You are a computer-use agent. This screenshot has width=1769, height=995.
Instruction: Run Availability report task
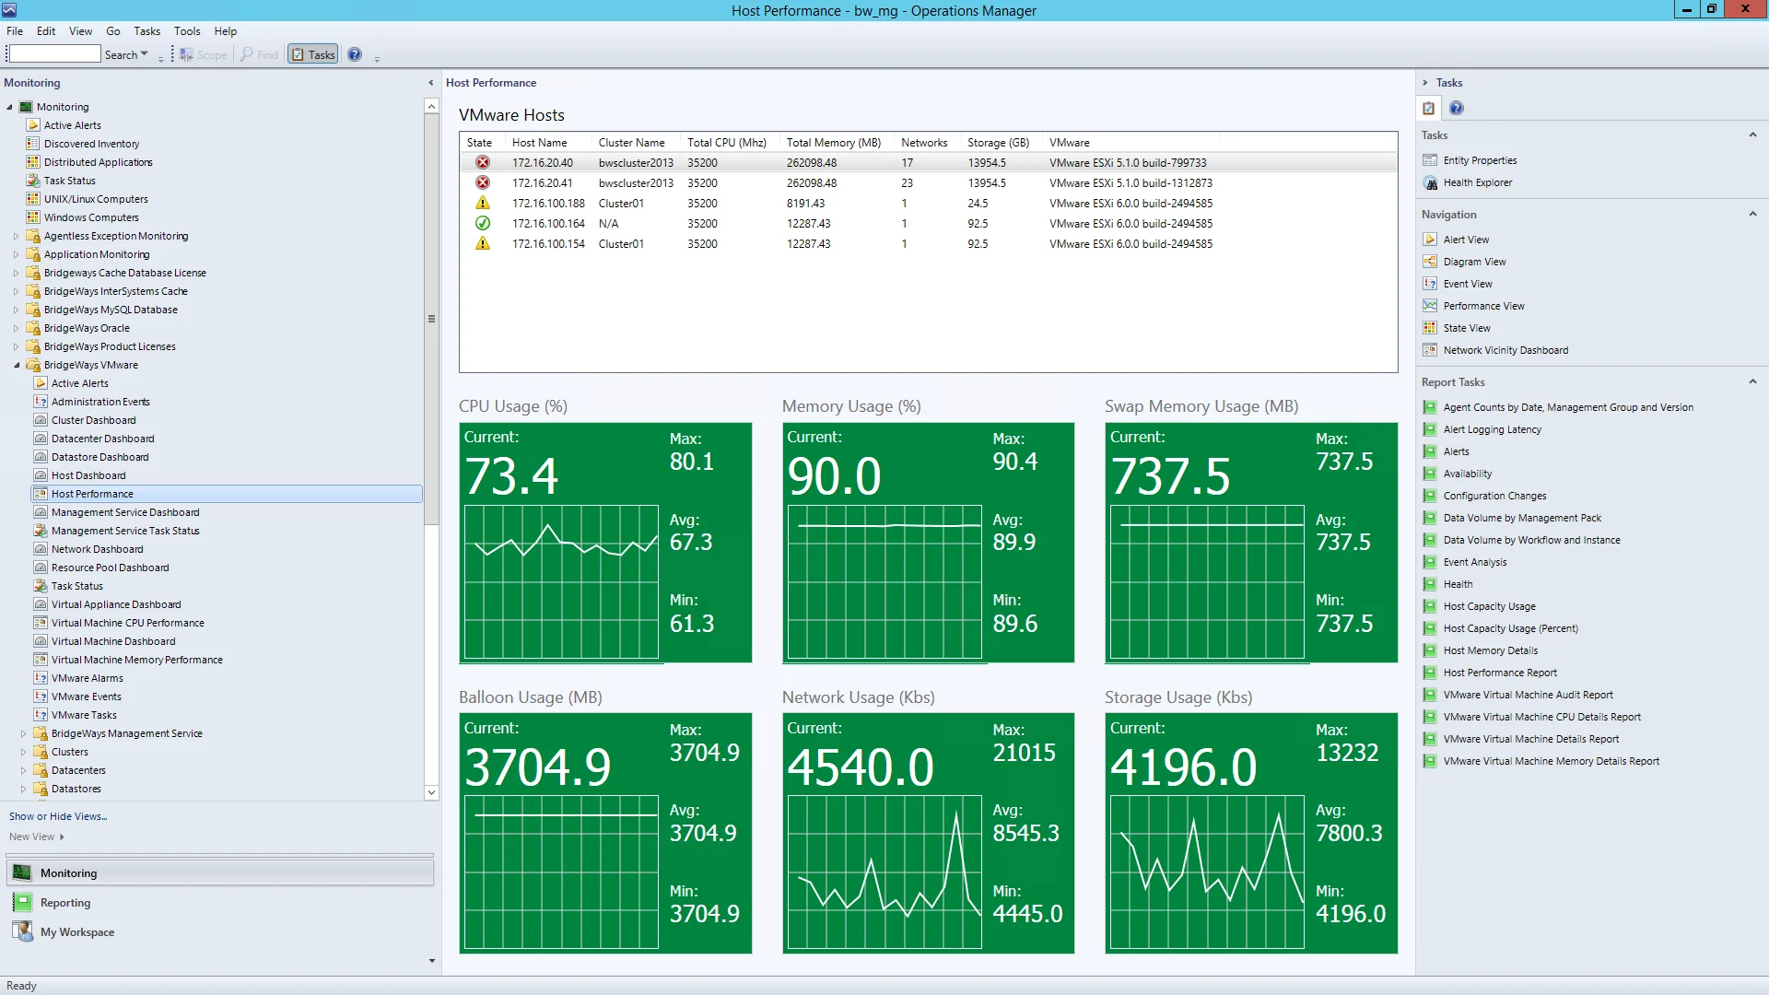tap(1467, 474)
